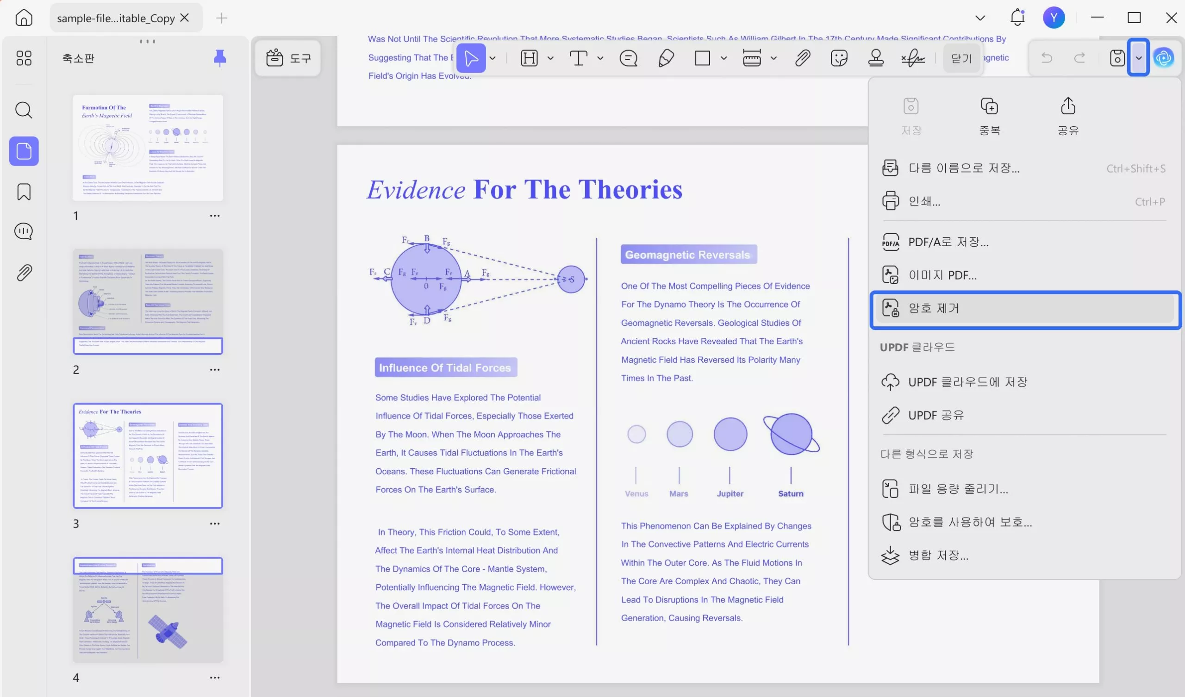Open the comments panel in sidebar
This screenshot has height=697, width=1185.
[24, 231]
